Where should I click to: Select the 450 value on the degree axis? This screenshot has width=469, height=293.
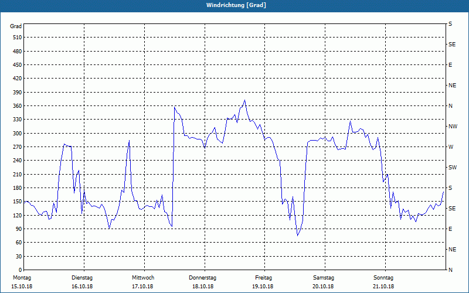coord(18,65)
